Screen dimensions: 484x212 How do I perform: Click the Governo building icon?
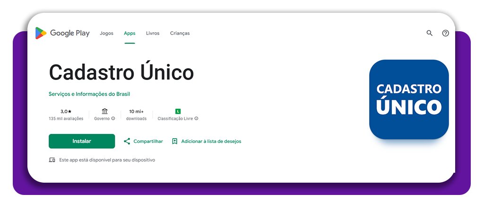coord(104,111)
